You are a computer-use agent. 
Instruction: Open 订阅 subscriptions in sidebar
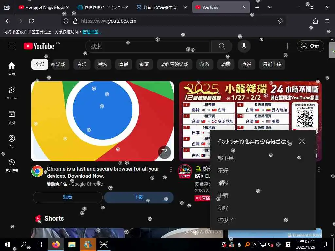point(12,117)
